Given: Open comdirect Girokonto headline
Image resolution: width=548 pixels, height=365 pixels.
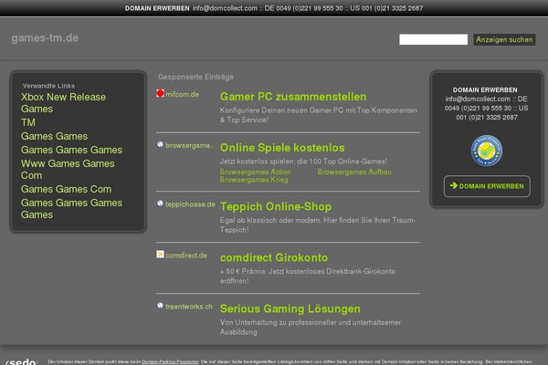Looking at the screenshot, I should (274, 257).
